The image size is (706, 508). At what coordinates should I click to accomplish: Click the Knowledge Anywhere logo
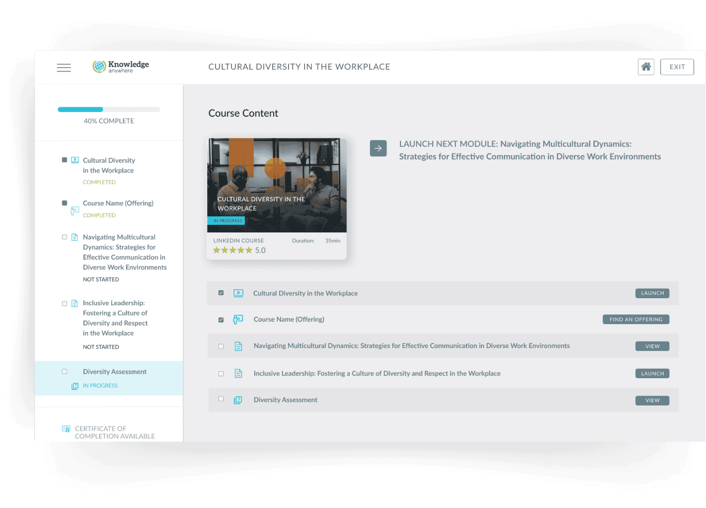[x=120, y=66]
